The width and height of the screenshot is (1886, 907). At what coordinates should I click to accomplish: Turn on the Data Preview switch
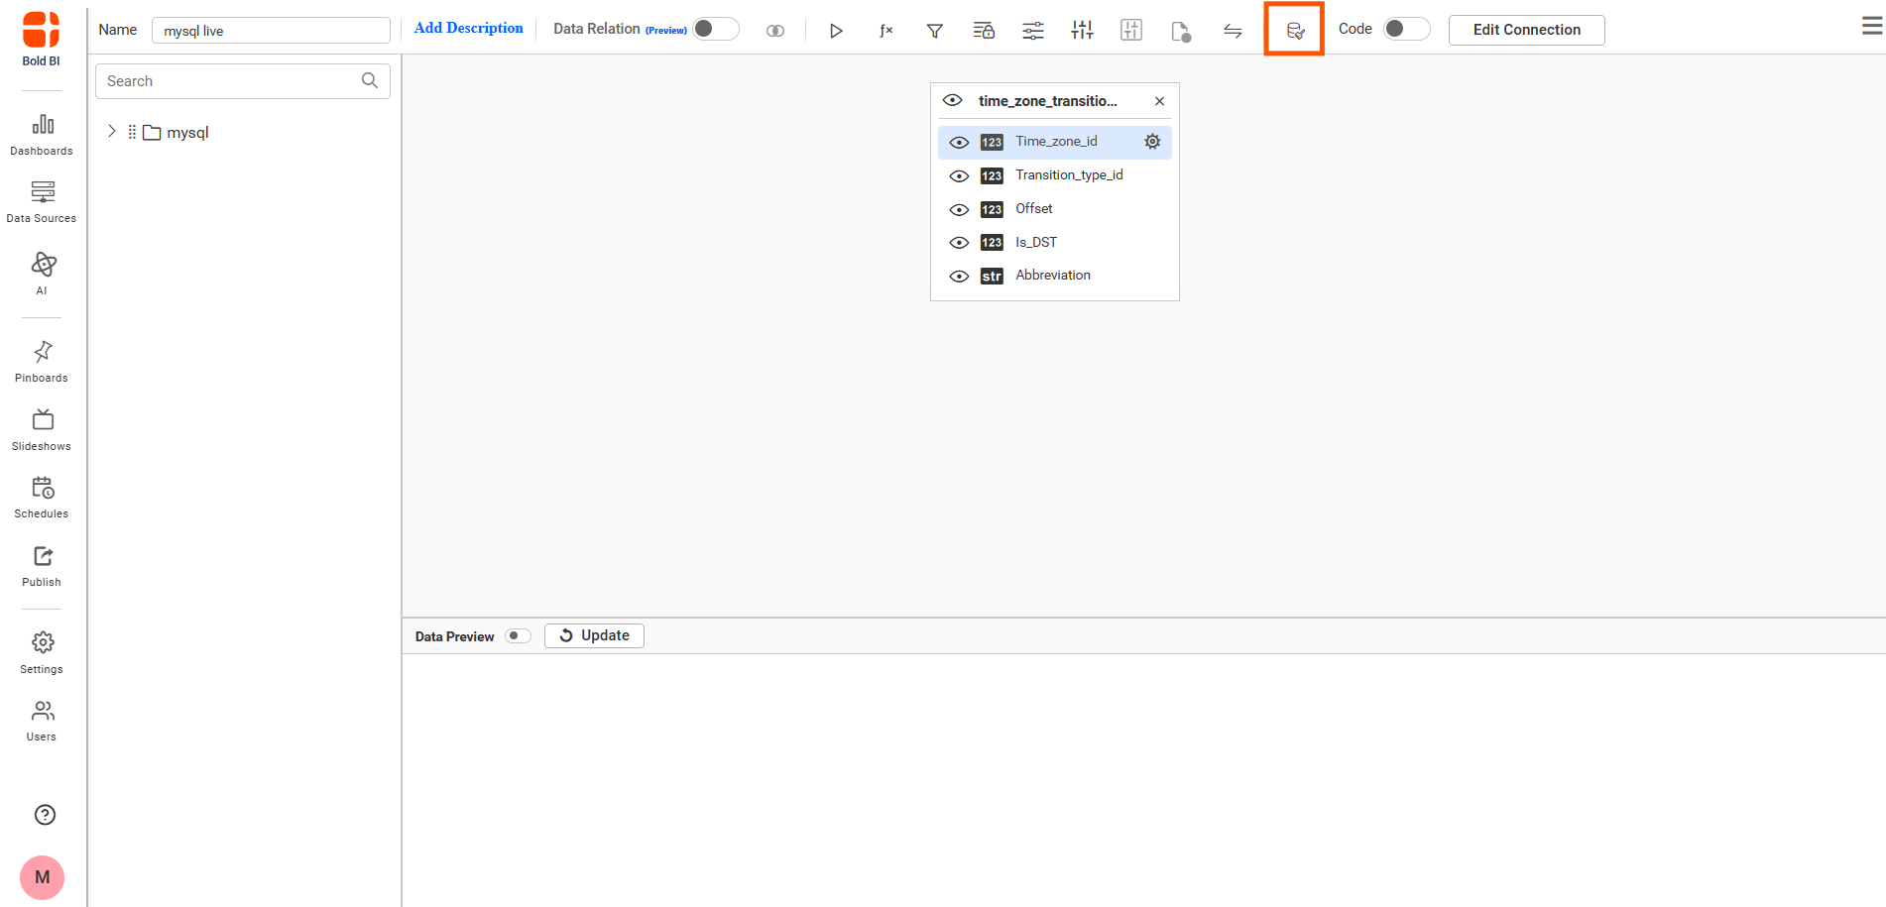click(518, 636)
